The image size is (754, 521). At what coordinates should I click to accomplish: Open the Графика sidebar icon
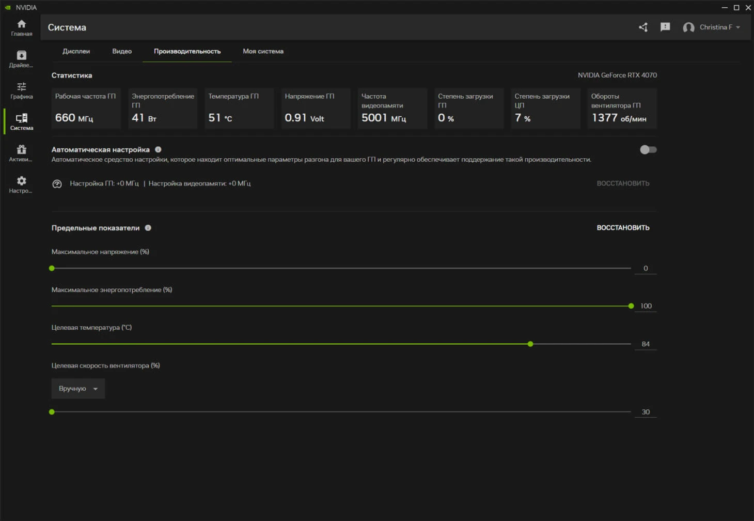pyautogui.click(x=21, y=90)
